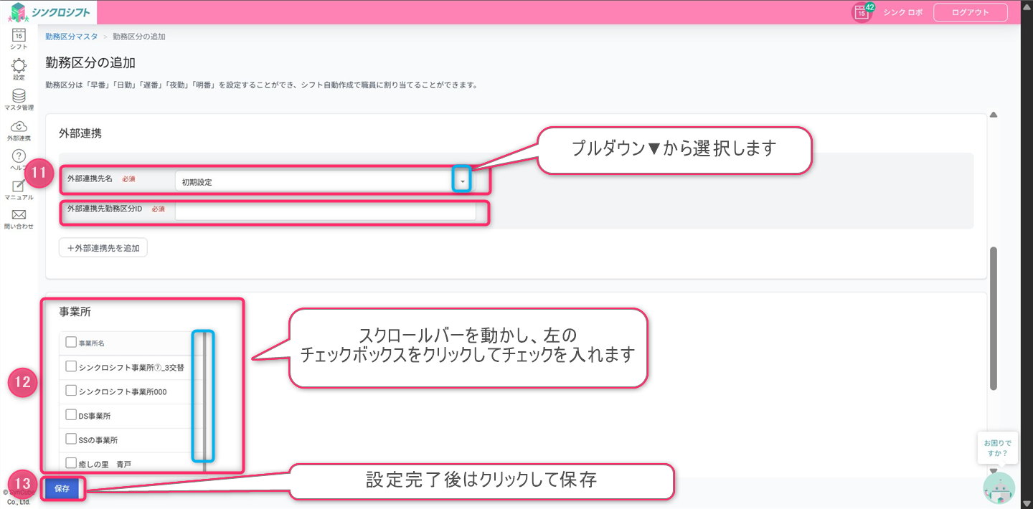This screenshot has width=1033, height=509.
Task: Tick the DS事業所 checkbox
Action: tap(71, 415)
